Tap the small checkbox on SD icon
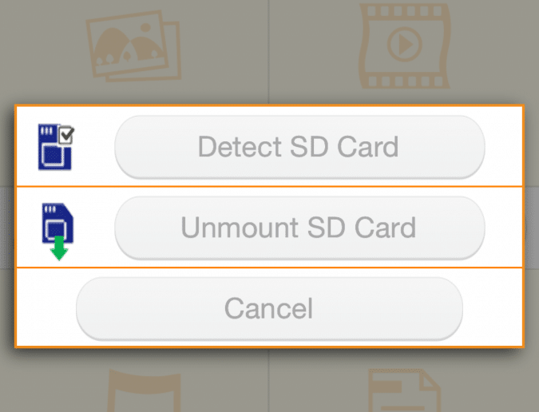539x412 pixels. pos(66,135)
